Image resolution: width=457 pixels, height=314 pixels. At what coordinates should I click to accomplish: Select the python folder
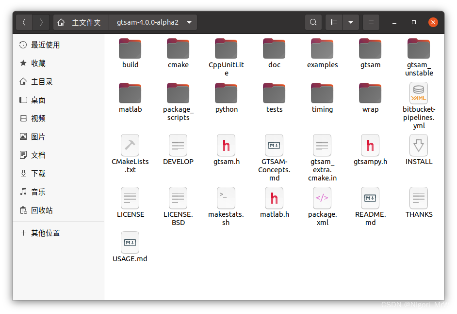[226, 98]
